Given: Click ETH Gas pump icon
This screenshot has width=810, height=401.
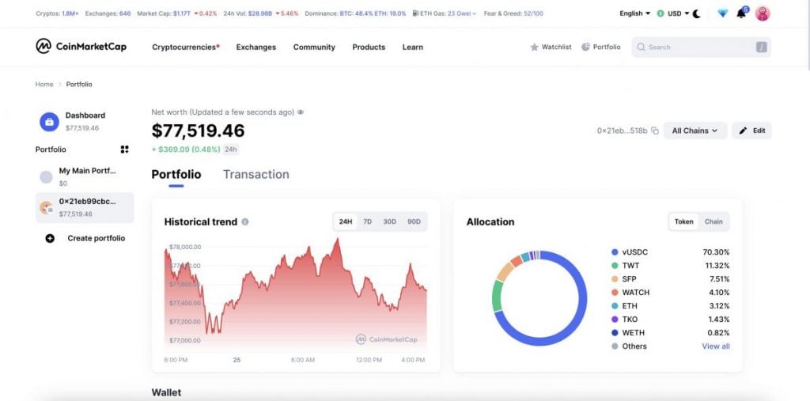Looking at the screenshot, I should [415, 13].
